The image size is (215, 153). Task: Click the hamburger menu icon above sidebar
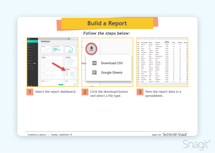point(29,39)
